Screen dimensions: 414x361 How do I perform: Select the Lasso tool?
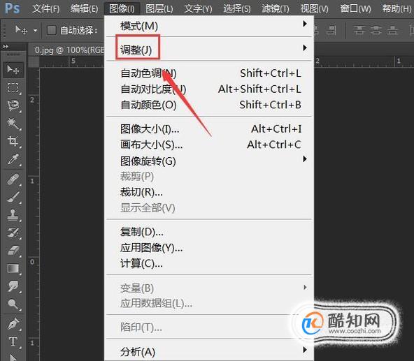[13, 105]
